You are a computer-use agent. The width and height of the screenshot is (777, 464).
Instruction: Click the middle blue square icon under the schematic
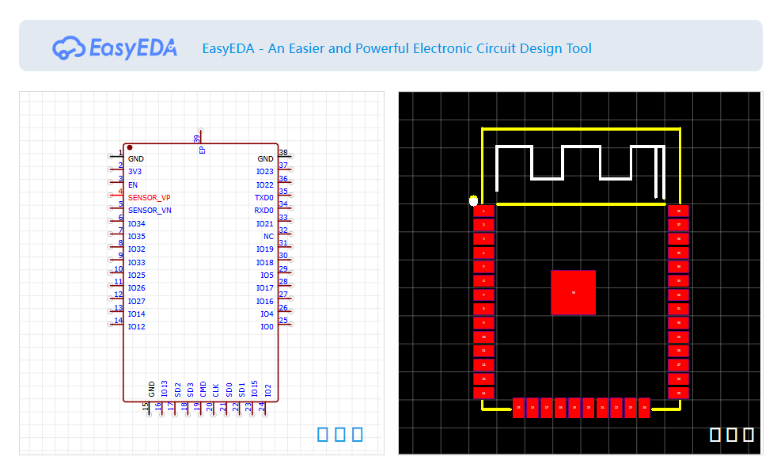pyautogui.click(x=340, y=435)
